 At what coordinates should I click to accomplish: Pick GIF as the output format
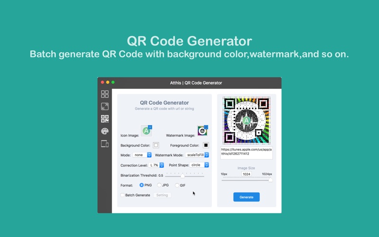click(177, 185)
